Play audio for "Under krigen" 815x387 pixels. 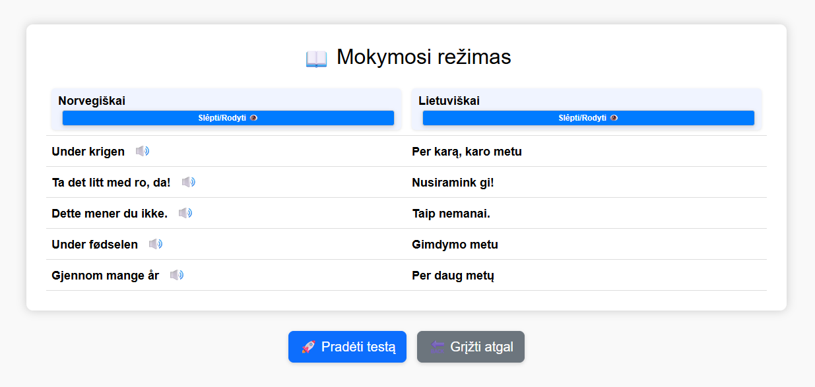coord(143,151)
